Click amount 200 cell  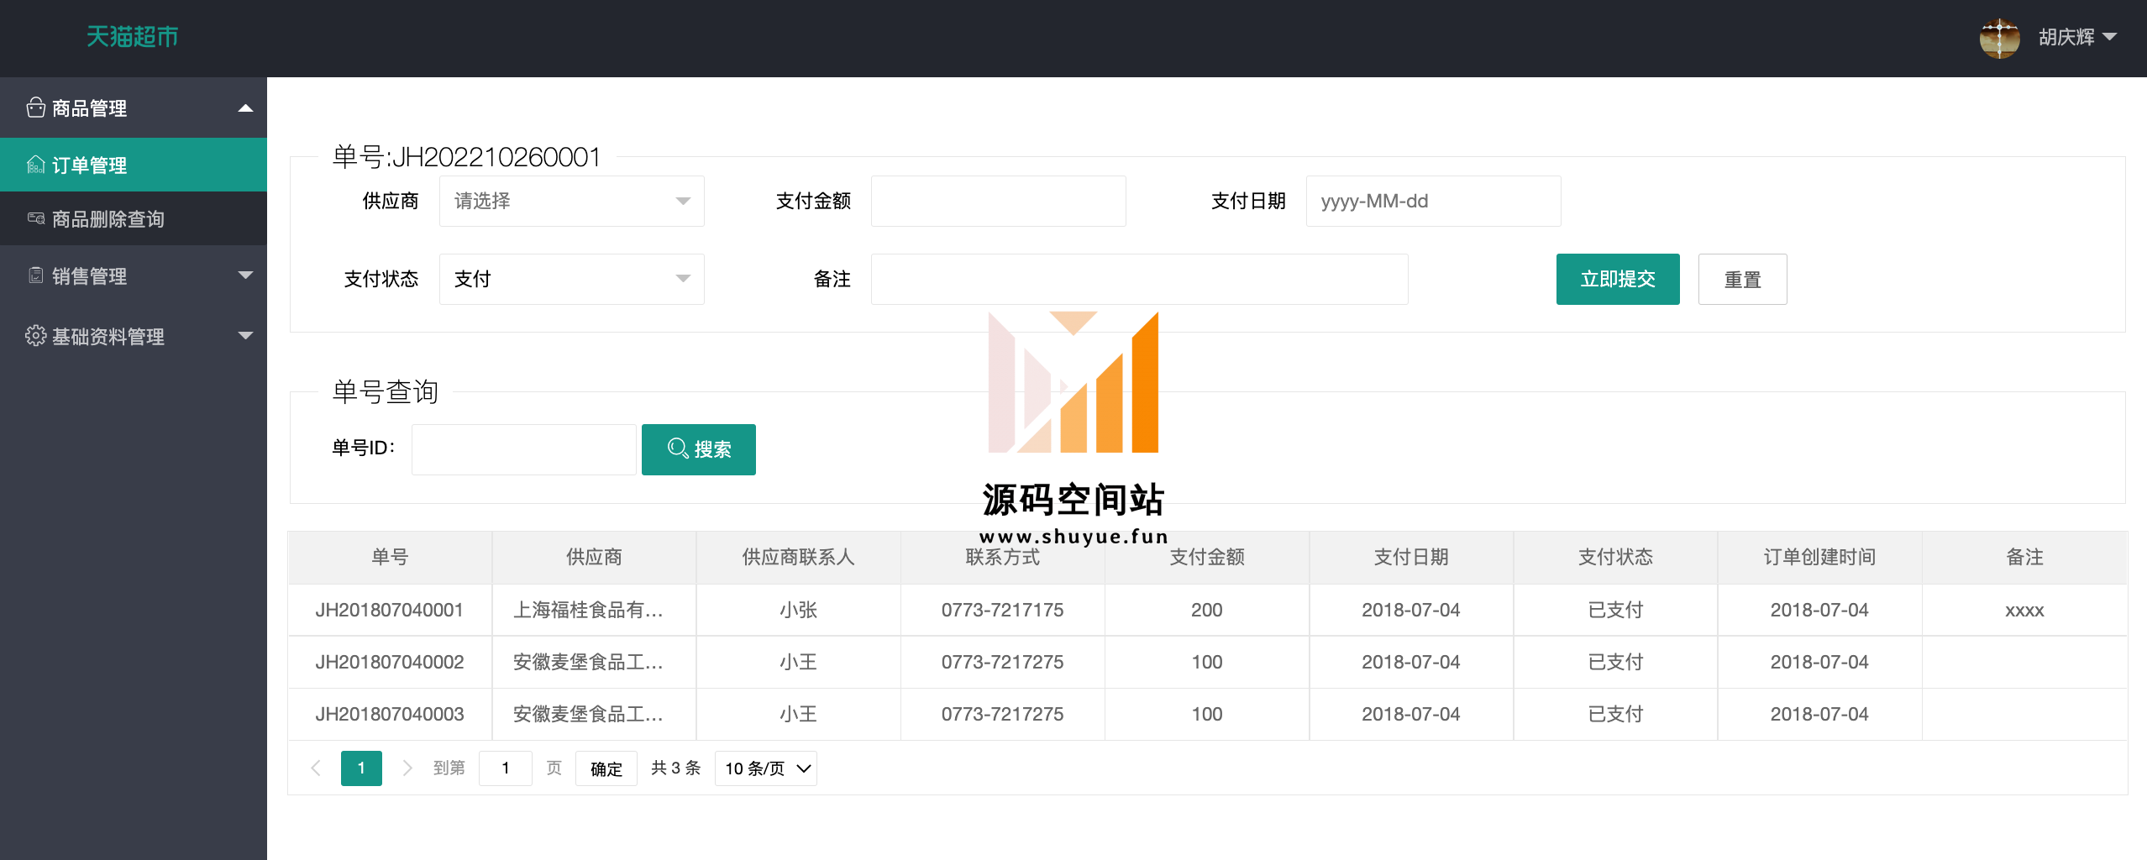click(1206, 610)
